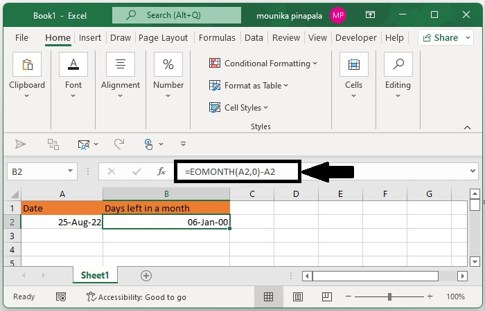Adjust the zoom slider handle

click(x=389, y=296)
